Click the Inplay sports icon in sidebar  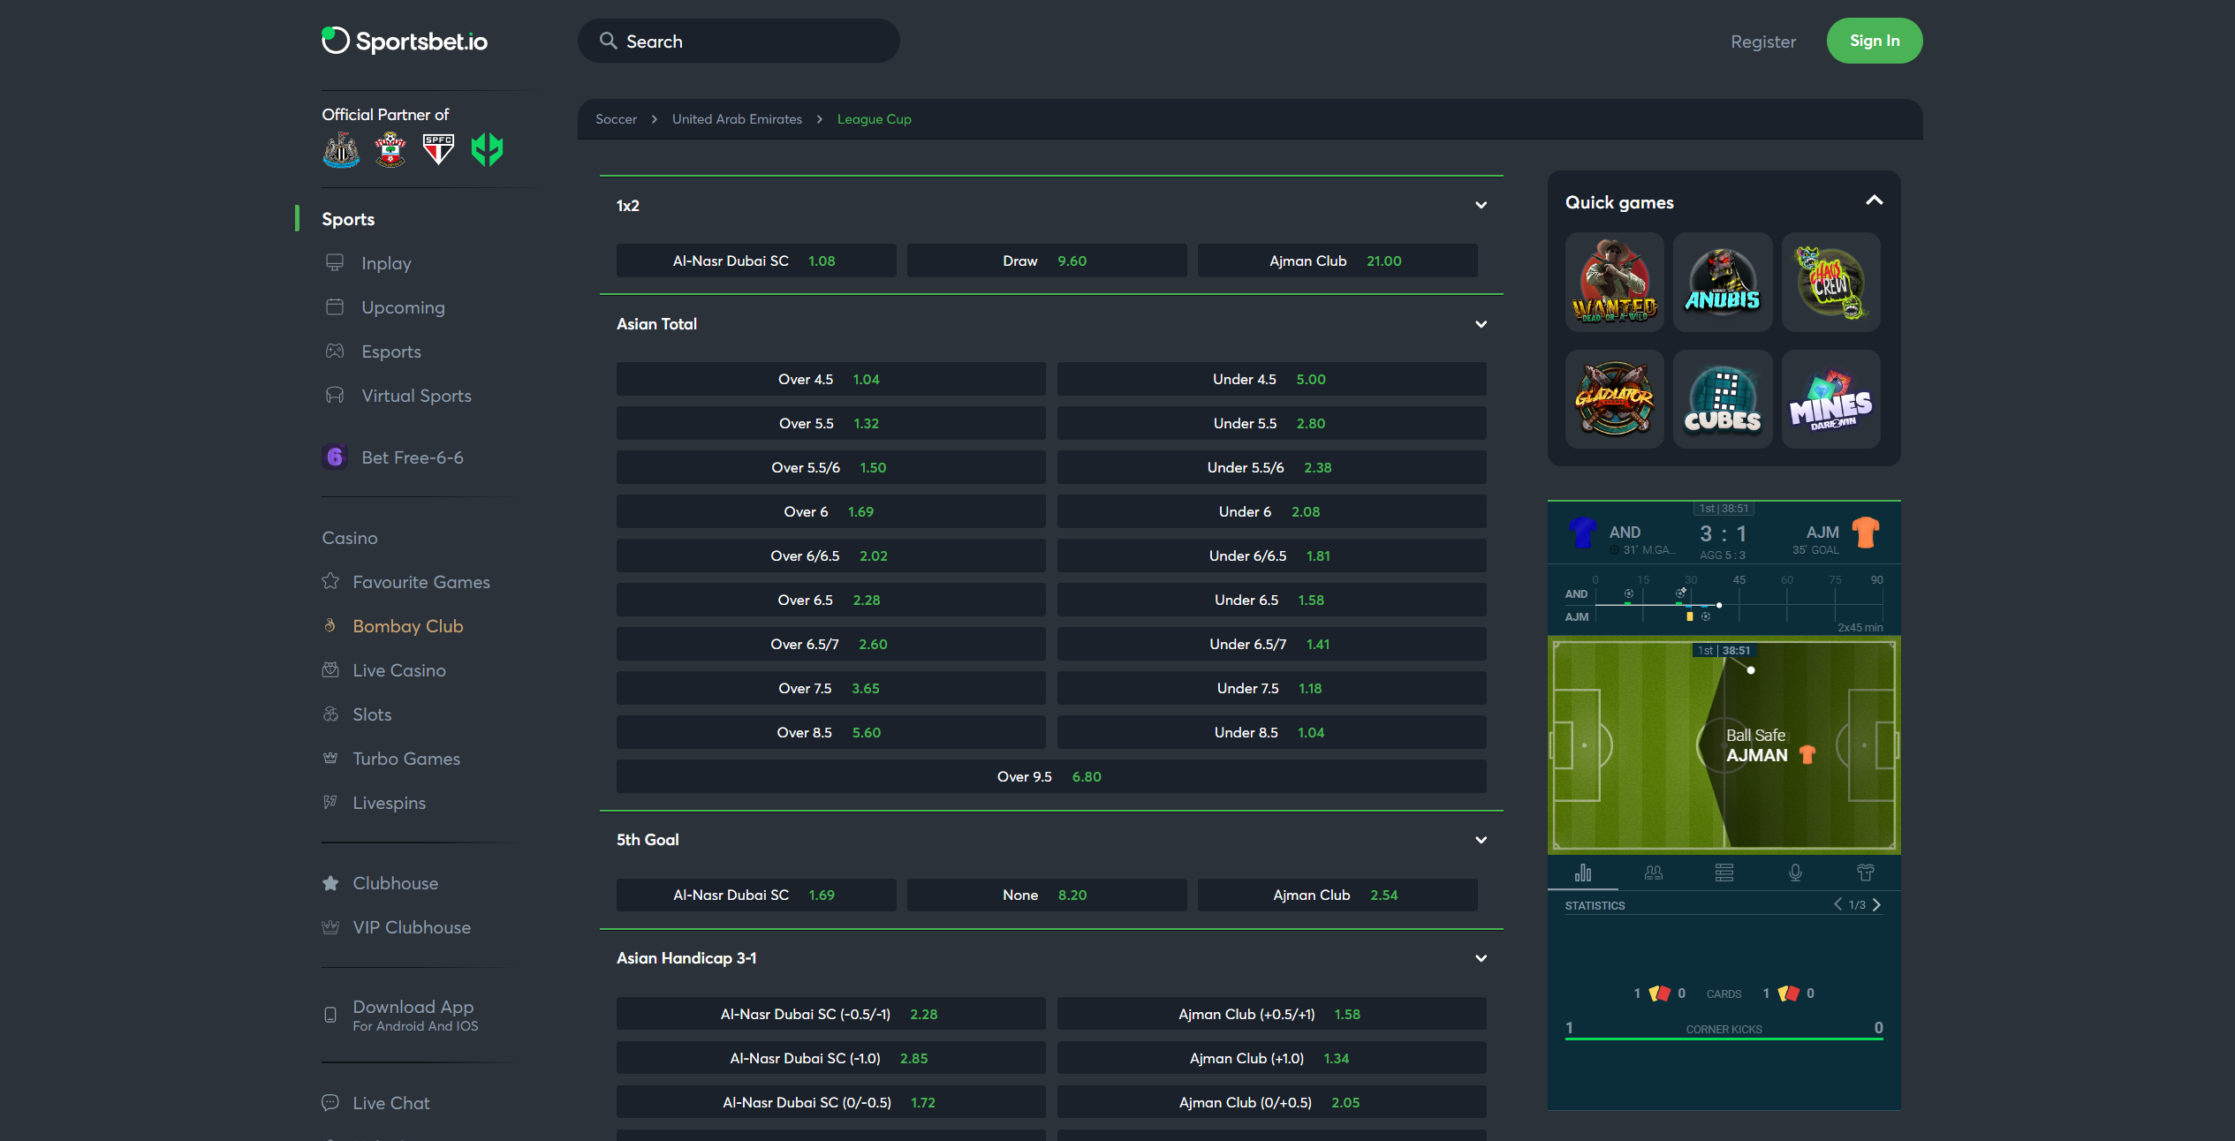pos(335,262)
